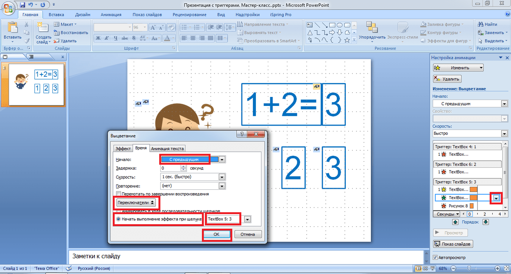Click Удалить in animation pane
Screen dimensions: 511x274
447,79
